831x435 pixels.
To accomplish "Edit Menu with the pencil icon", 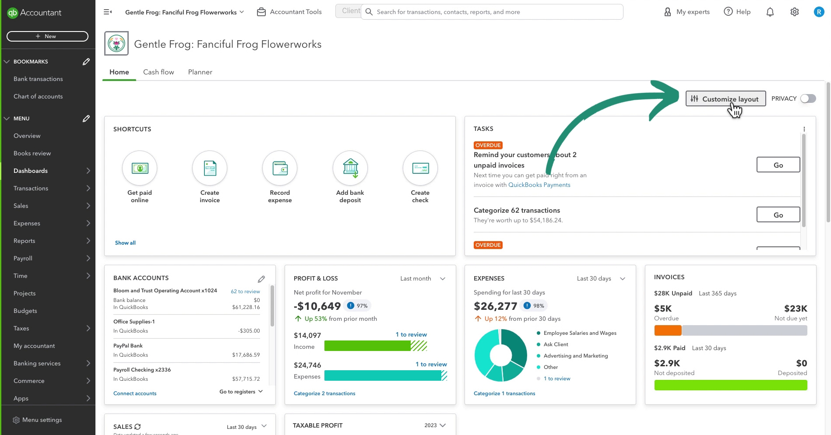I will [x=86, y=119].
